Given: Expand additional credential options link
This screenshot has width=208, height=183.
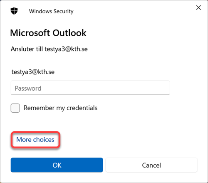Looking at the screenshot, I should point(35,140).
